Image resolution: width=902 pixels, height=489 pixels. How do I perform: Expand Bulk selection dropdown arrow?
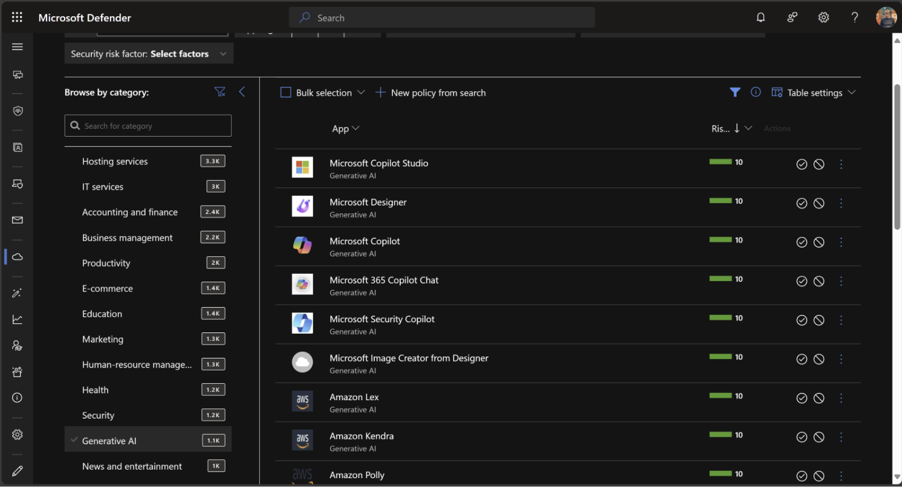[x=361, y=92]
